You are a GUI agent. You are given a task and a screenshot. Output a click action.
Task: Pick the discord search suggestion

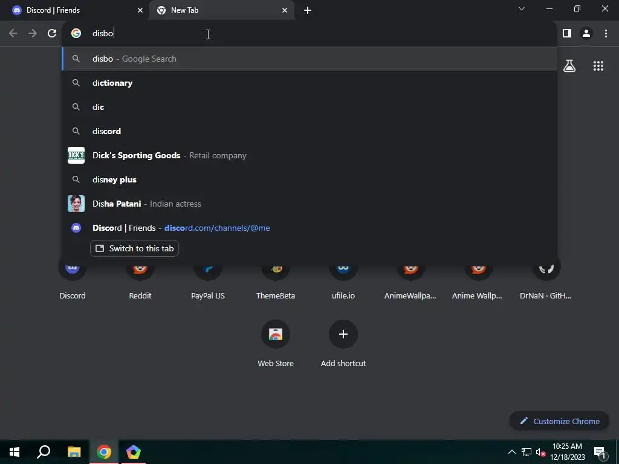point(309,131)
